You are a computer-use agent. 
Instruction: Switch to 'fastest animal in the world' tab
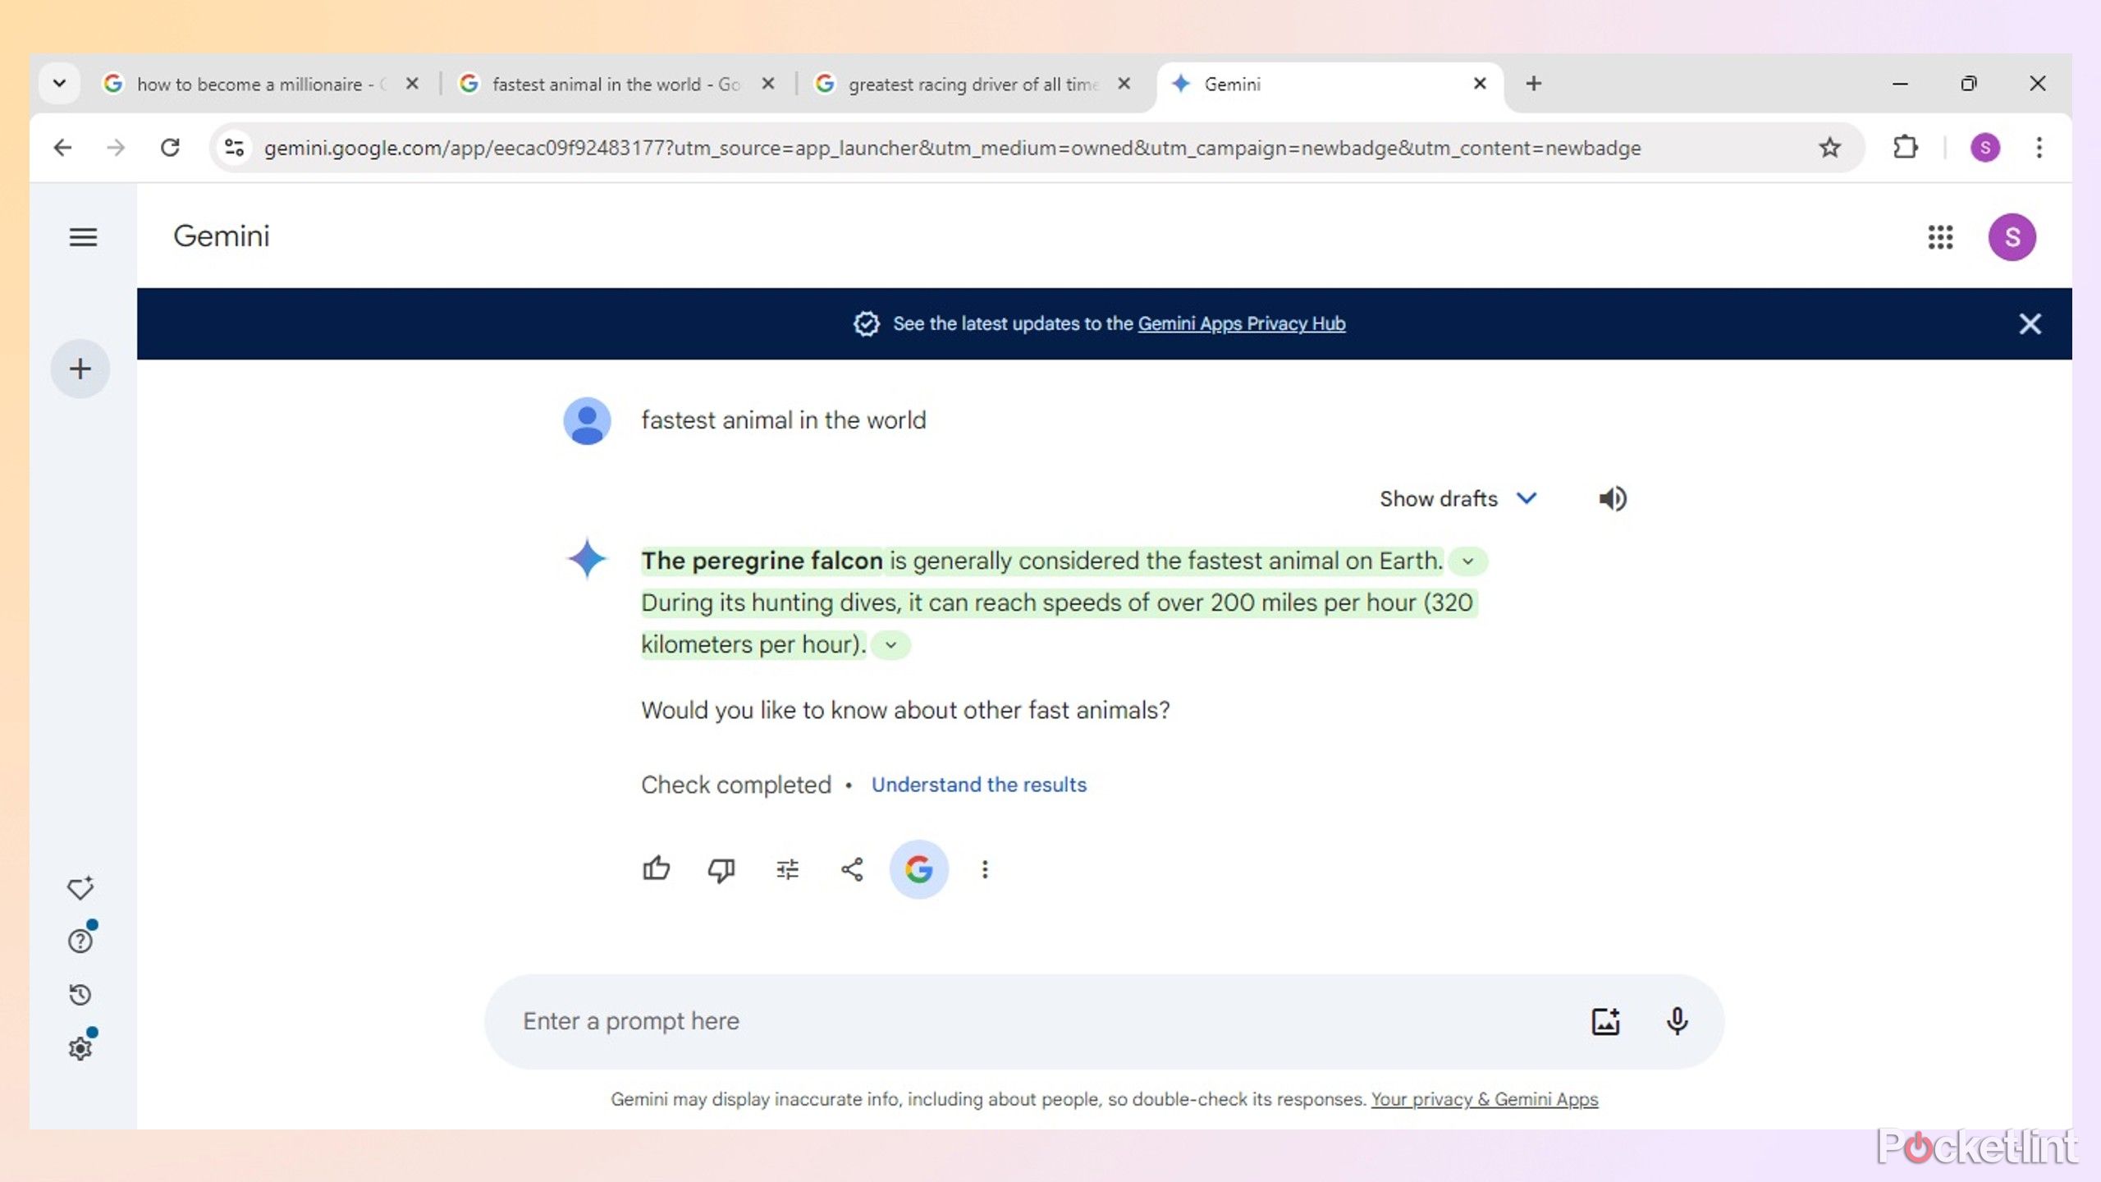[x=616, y=84]
